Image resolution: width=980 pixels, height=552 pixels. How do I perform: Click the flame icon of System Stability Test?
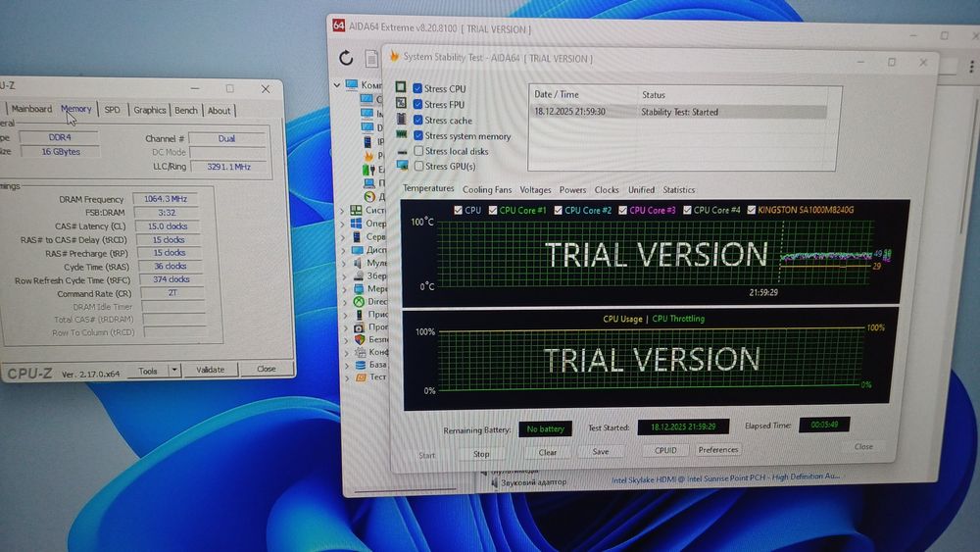tap(394, 56)
